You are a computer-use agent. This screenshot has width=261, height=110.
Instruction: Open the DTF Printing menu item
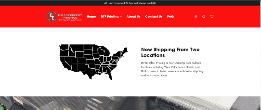(110, 17)
